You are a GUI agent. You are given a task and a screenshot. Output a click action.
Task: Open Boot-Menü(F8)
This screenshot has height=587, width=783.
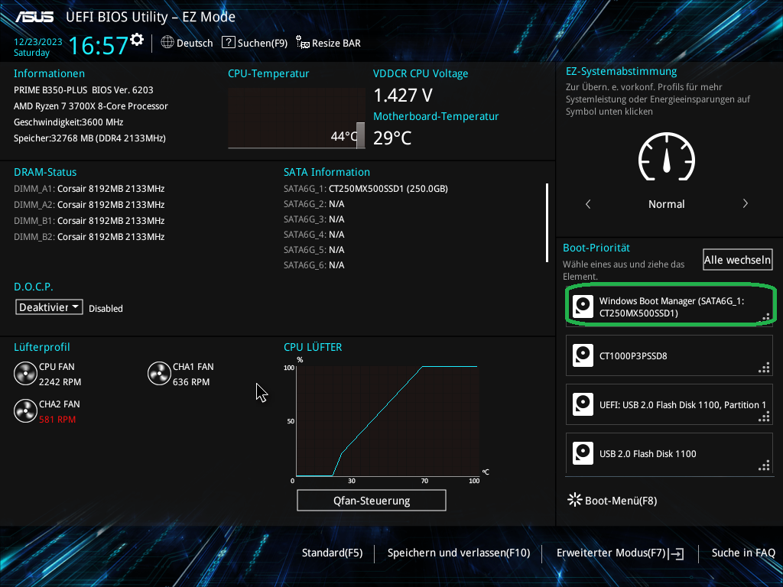click(612, 500)
